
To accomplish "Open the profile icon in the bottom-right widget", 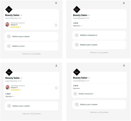I will click(x=124, y=65).
